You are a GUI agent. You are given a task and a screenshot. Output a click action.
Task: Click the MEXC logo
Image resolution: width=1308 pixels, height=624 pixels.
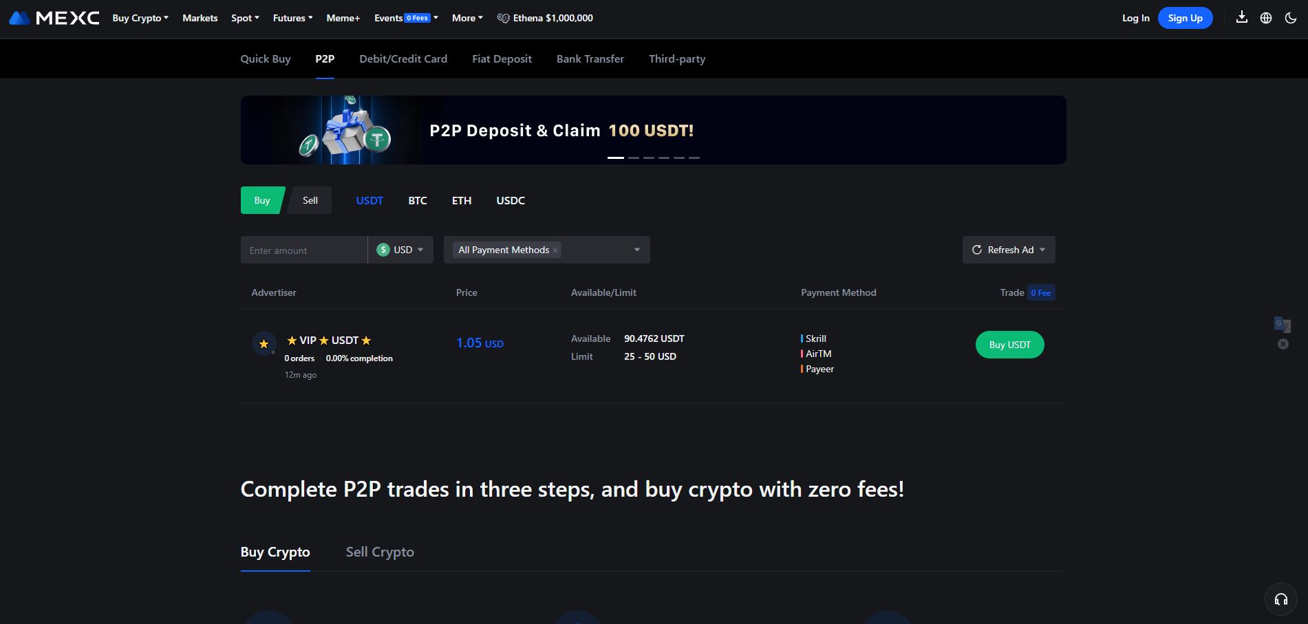point(54,18)
